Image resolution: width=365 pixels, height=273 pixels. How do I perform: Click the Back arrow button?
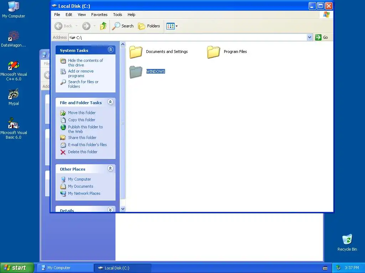pos(63,26)
